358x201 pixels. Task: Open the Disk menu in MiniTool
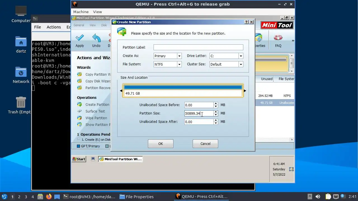(x=104, y=25)
